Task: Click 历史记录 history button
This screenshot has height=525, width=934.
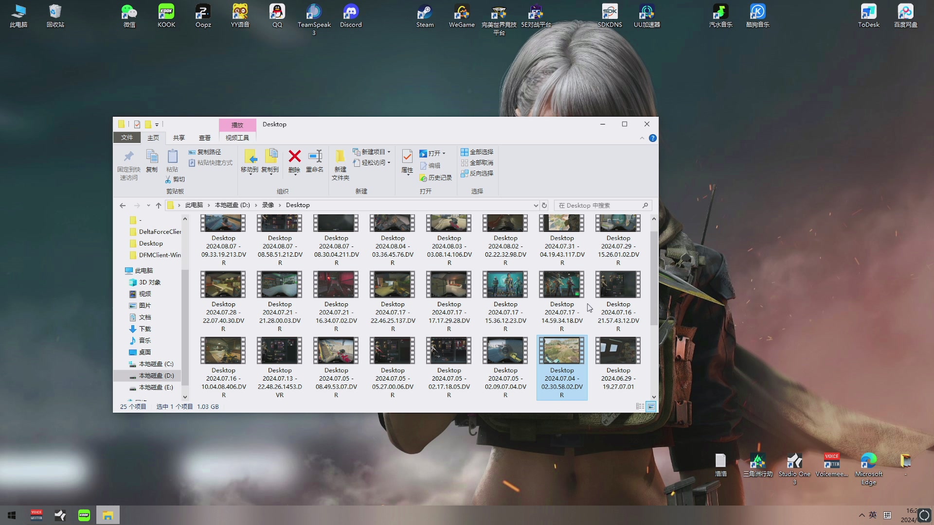Action: tap(436, 177)
